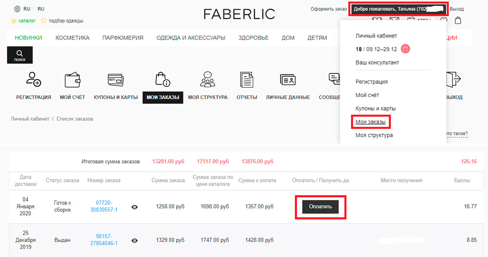This screenshot has height=257, width=488.
Task: Select Купоны и карты in dropdown menu
Action: point(376,109)
